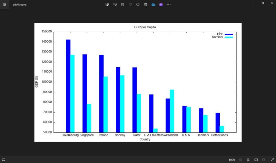
Task: Click the PPP legend label
Action: 220,34
